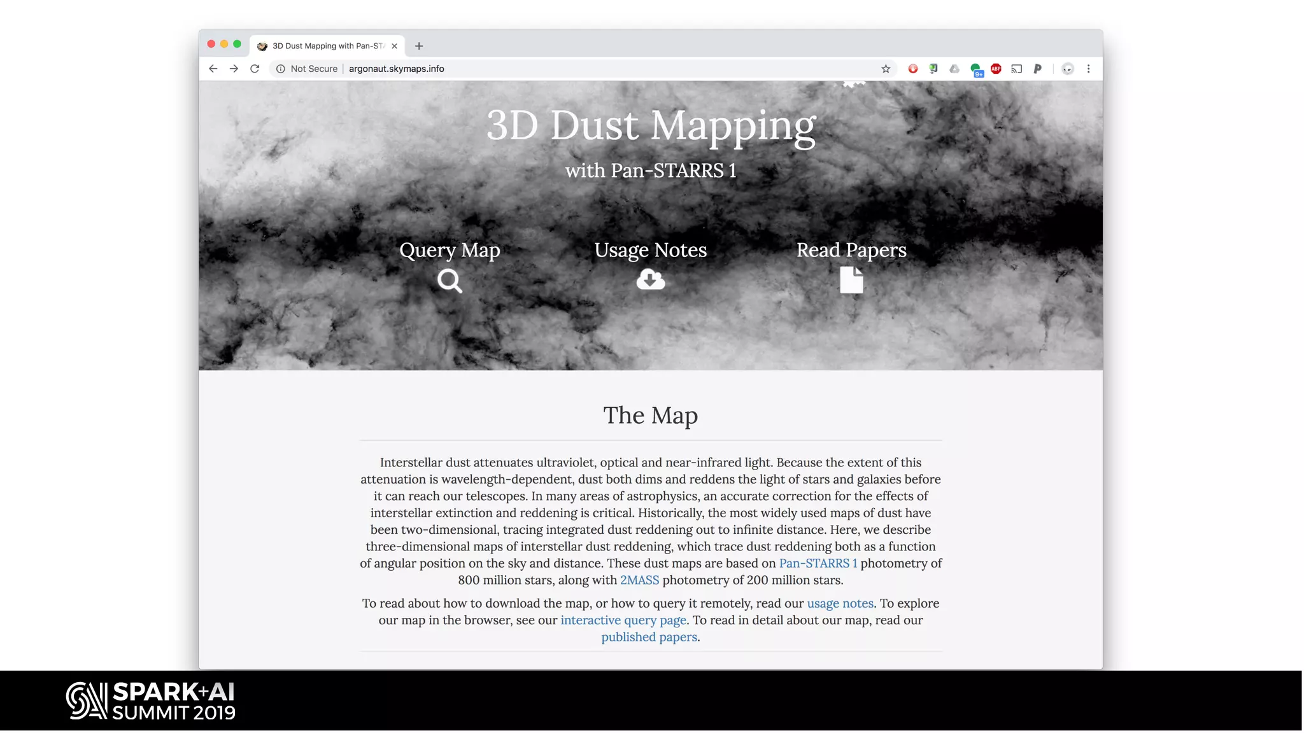The width and height of the screenshot is (1304, 733).
Task: Open a new tab with plus button
Action: [419, 46]
